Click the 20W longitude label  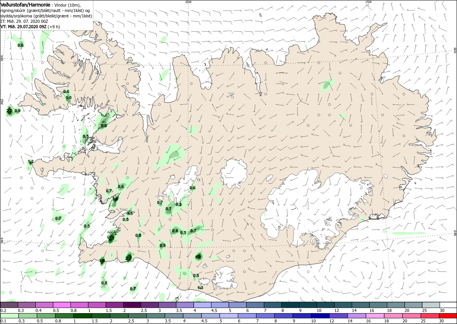pos(188,2)
